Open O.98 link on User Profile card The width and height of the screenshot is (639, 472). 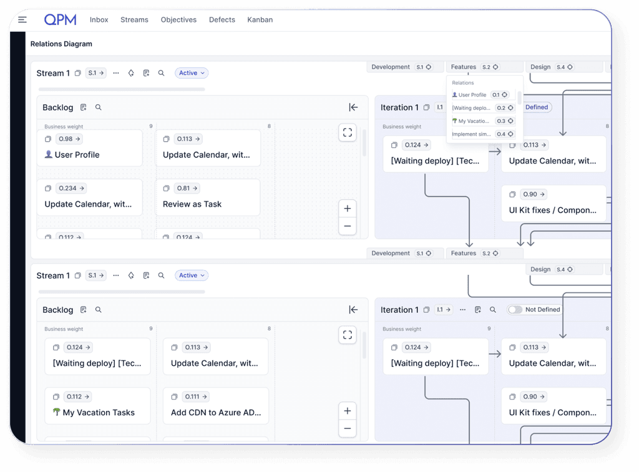pos(69,139)
